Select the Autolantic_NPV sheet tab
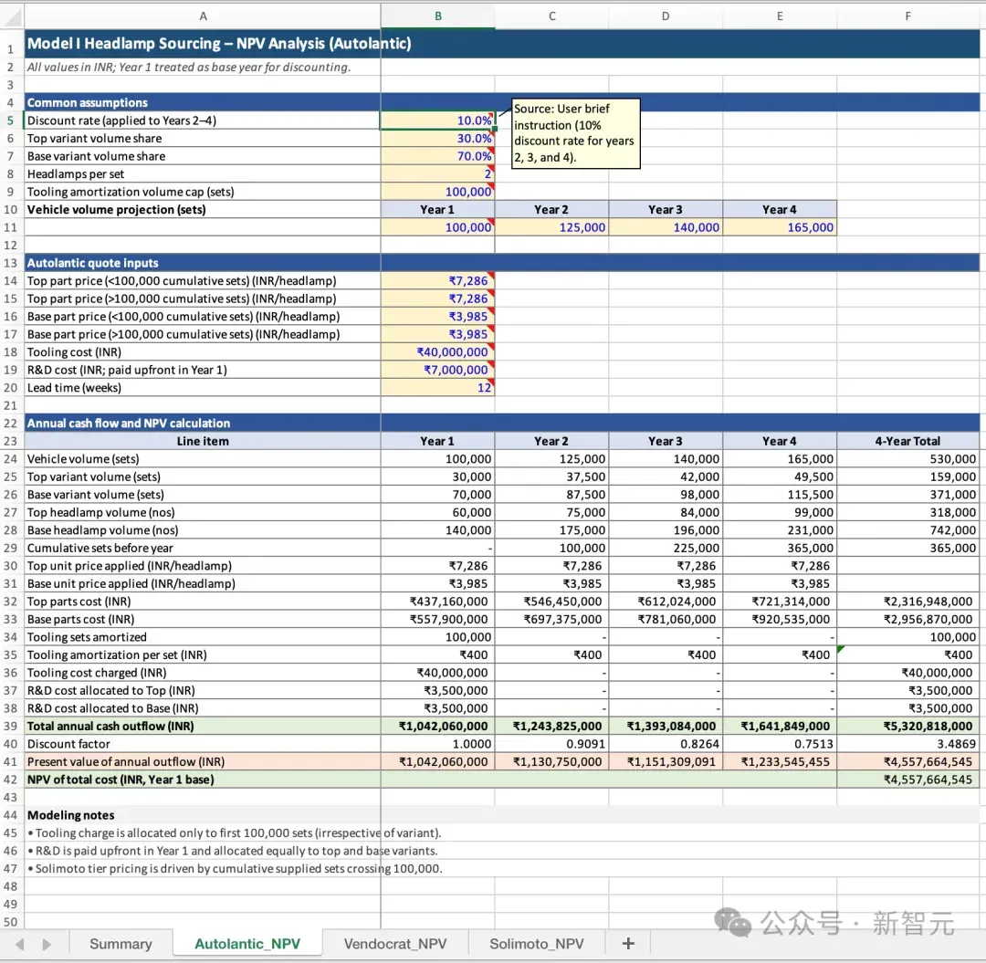986x963 pixels. (x=247, y=944)
